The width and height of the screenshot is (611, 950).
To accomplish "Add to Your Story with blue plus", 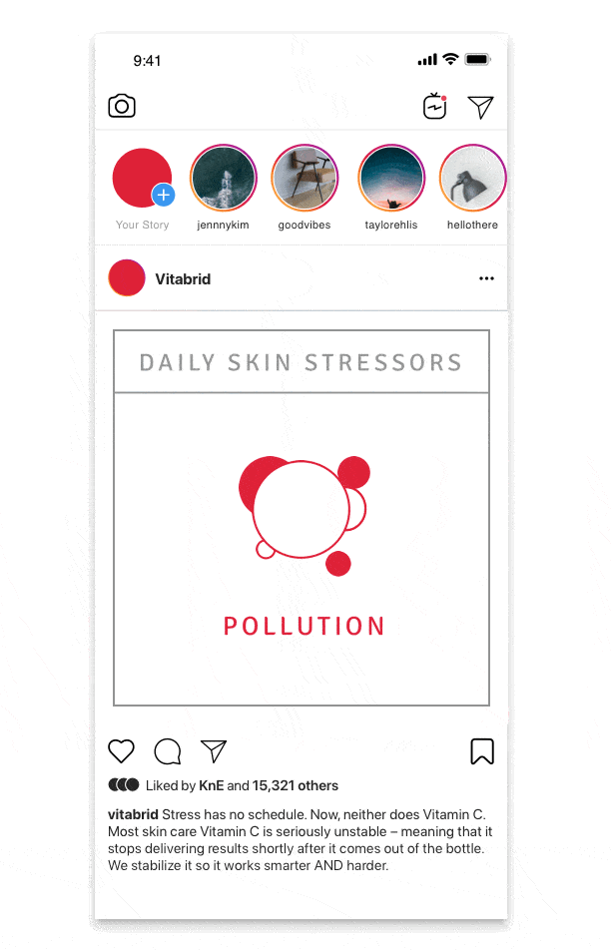I will point(163,196).
